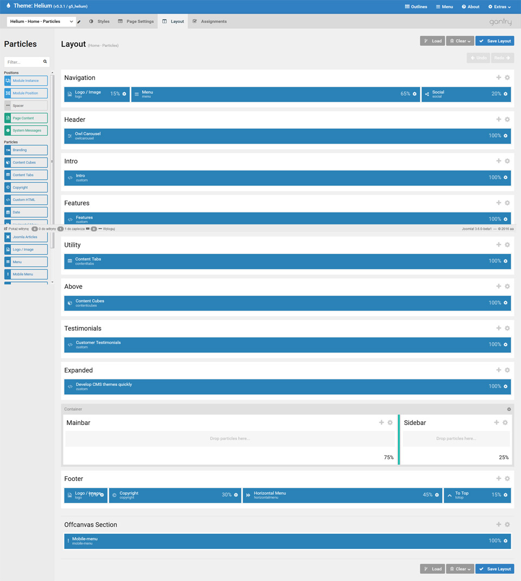
Task: Click the Pokaż witrynę link
Action: pyautogui.click(x=16, y=229)
